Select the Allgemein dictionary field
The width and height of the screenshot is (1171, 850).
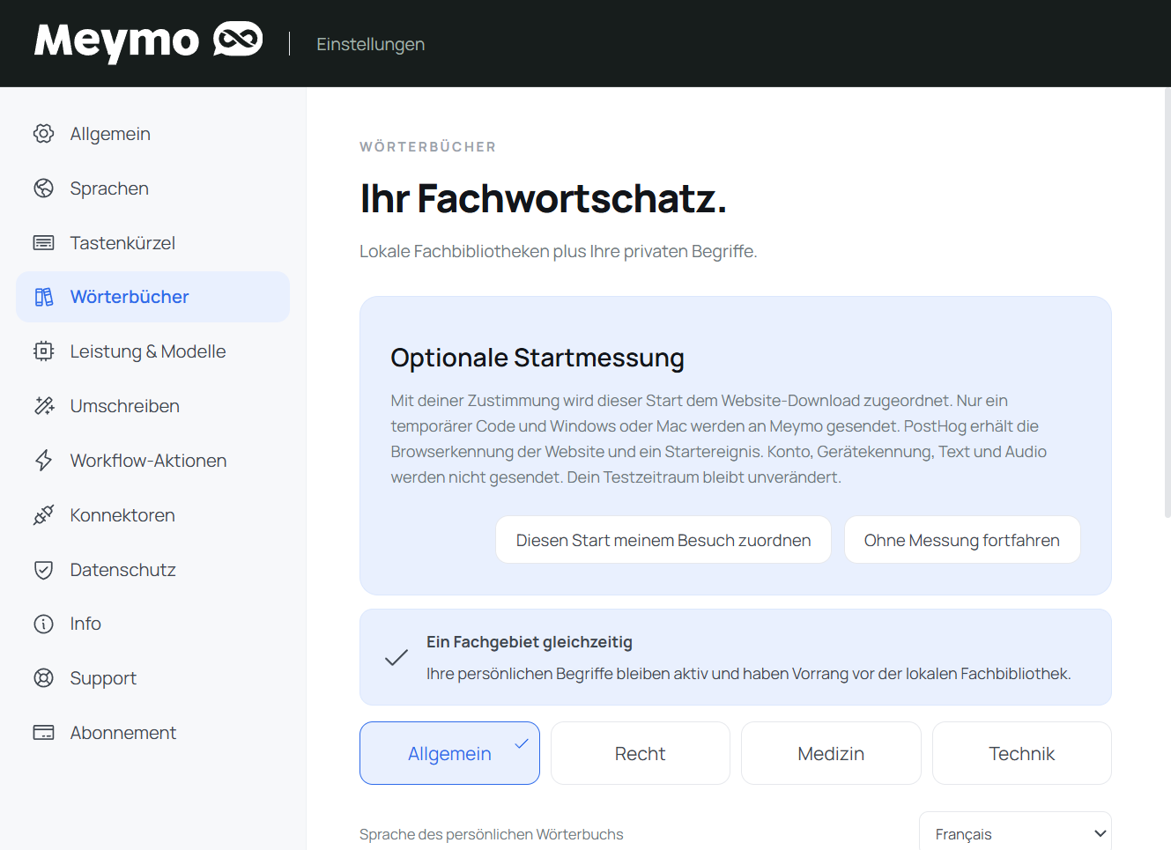click(x=449, y=753)
